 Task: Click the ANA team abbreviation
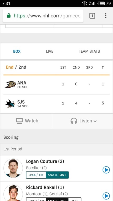click(22, 83)
